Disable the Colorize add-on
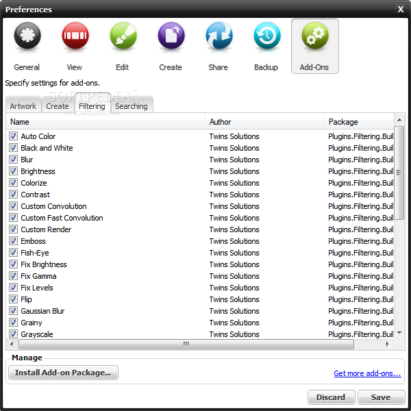The image size is (411, 411). click(14, 183)
